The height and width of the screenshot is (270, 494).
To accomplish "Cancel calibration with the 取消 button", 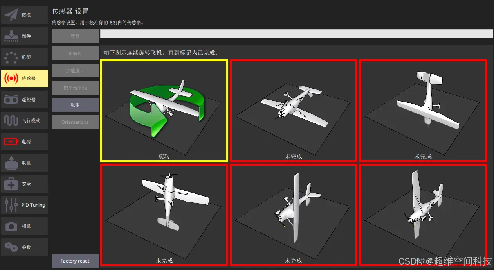I will pos(75,105).
